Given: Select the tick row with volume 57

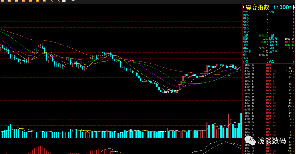Looking at the screenshot, I should 269,78.
